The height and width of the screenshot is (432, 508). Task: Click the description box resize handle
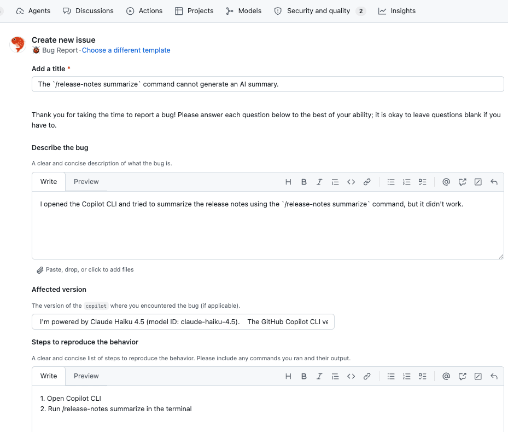point(501,256)
